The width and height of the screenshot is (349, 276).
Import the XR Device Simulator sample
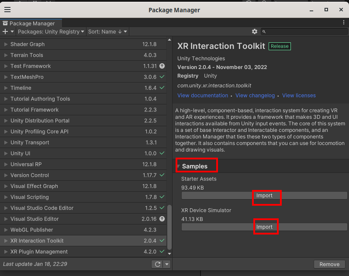(264, 227)
